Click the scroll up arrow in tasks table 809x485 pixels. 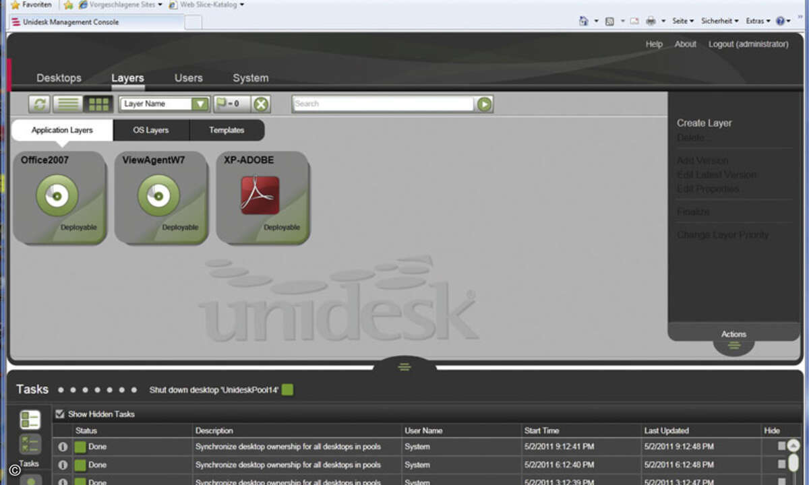pyautogui.click(x=793, y=445)
